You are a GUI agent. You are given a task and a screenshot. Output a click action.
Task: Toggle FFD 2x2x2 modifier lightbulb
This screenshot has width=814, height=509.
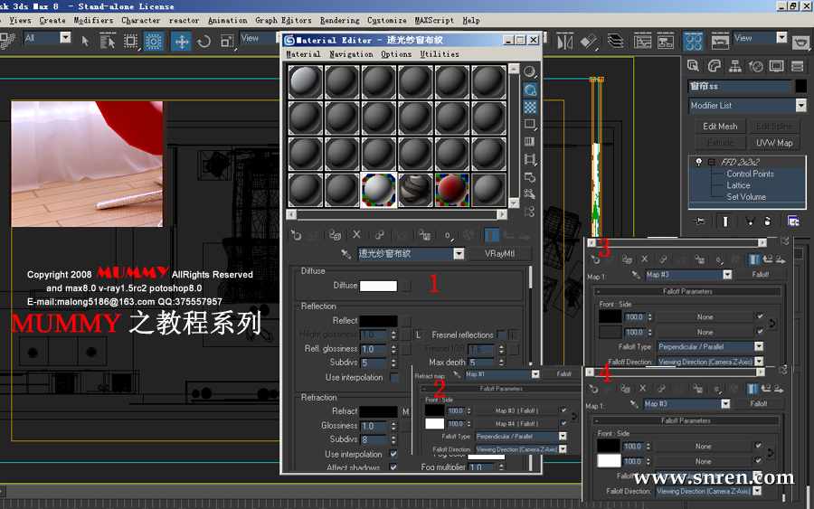699,162
